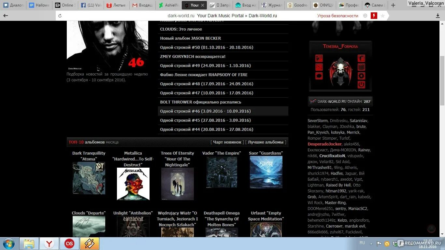Select highlighted Одной строкой #46 item
The height and width of the screenshot is (250, 445).
tap(223, 111)
